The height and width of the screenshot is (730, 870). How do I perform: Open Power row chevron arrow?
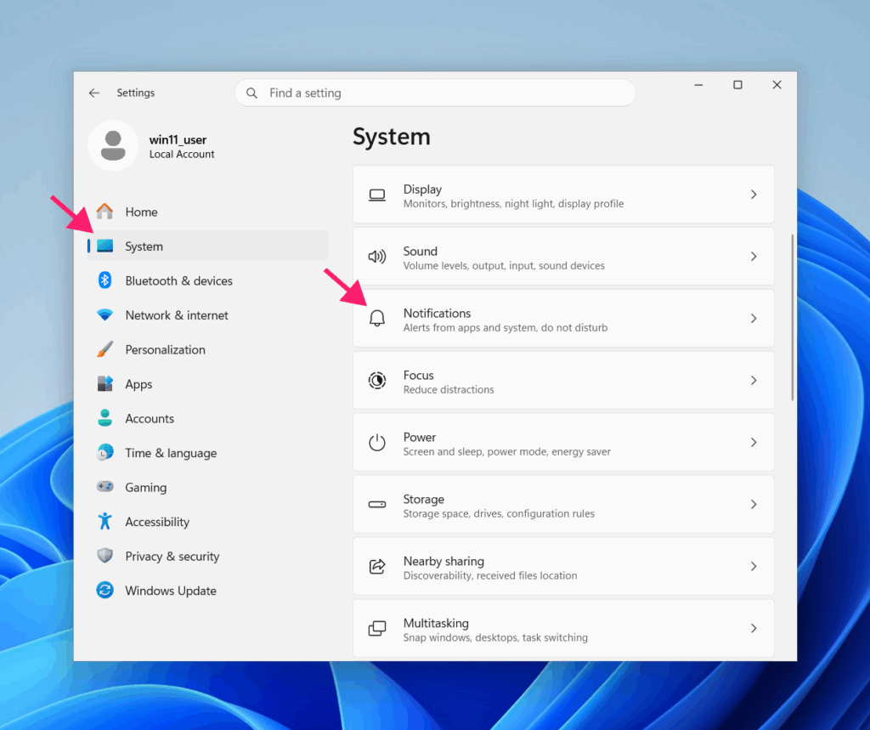tap(754, 443)
